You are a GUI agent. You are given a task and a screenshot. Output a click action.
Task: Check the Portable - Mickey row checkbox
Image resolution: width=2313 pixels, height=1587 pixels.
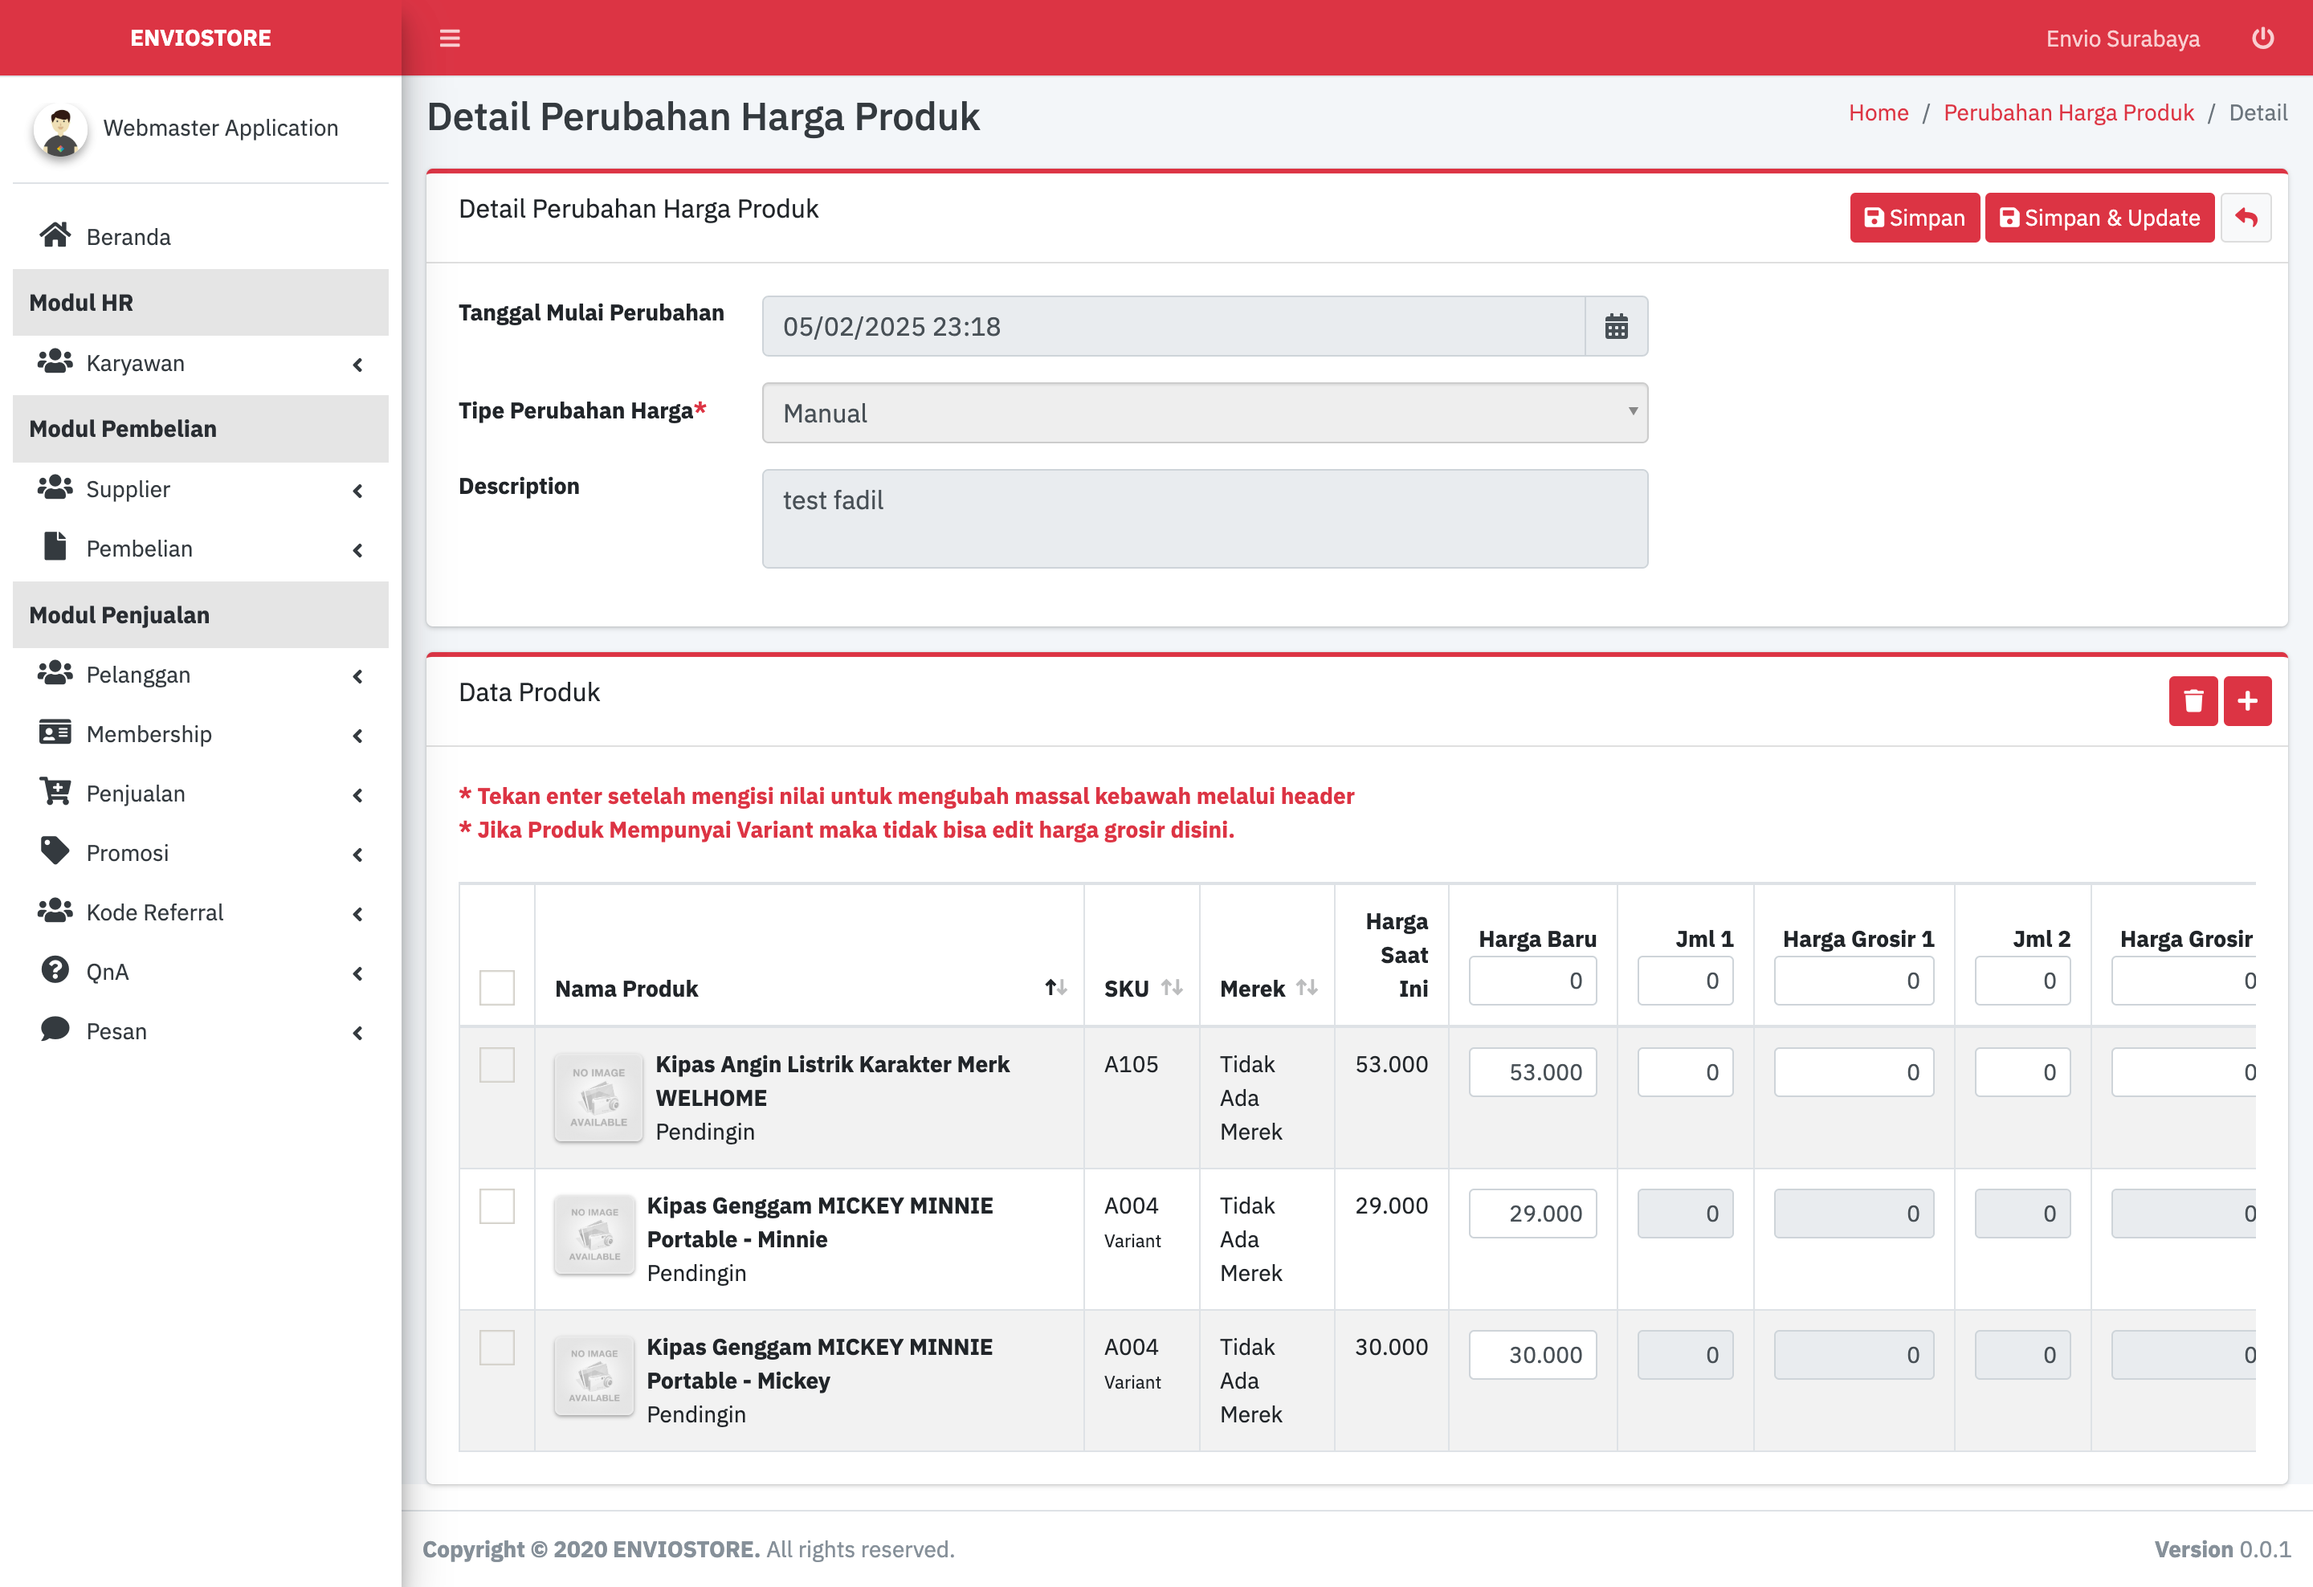[x=496, y=1348]
